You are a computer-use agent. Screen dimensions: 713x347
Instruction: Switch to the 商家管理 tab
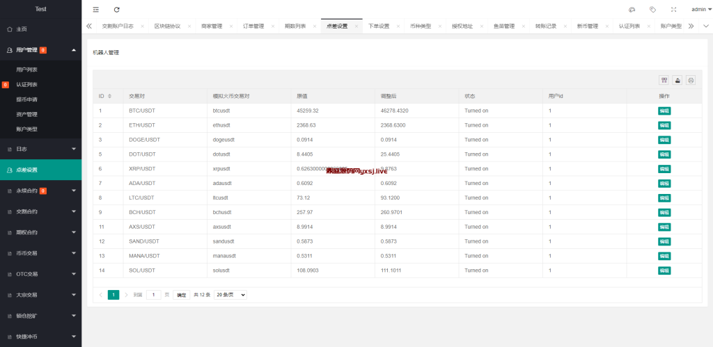tap(212, 26)
